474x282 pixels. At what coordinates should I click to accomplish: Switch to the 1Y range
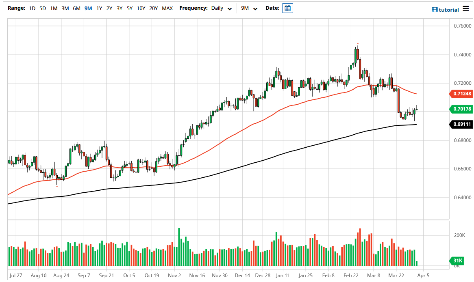pos(99,8)
